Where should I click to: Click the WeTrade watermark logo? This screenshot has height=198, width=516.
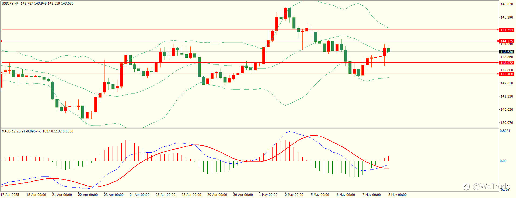coord(487,186)
